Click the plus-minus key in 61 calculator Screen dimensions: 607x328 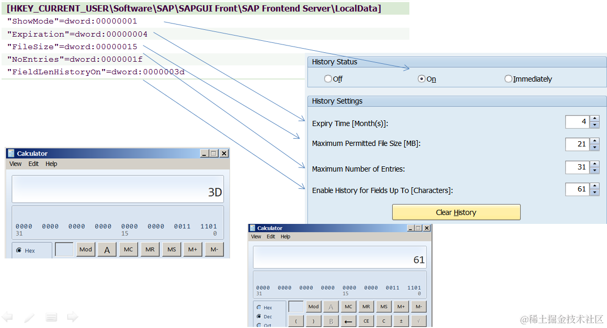401,321
